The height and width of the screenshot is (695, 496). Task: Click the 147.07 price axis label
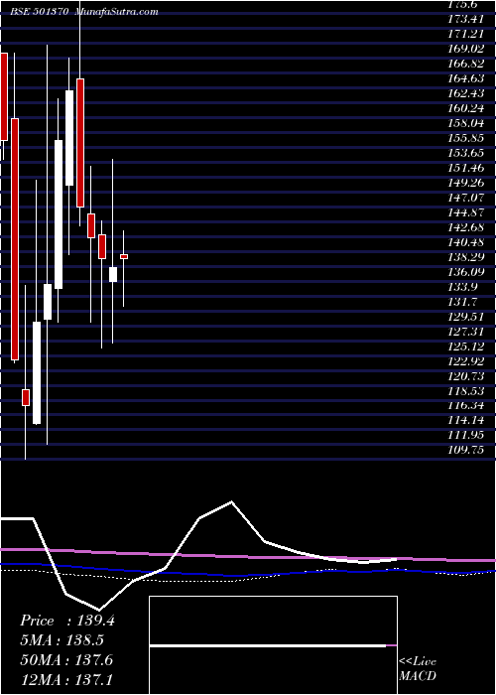click(x=467, y=198)
